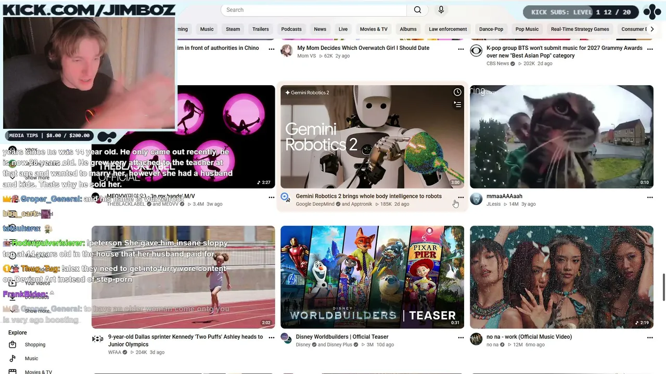This screenshot has width=666, height=374.
Task: Choose the Albums chip
Action: click(408, 29)
